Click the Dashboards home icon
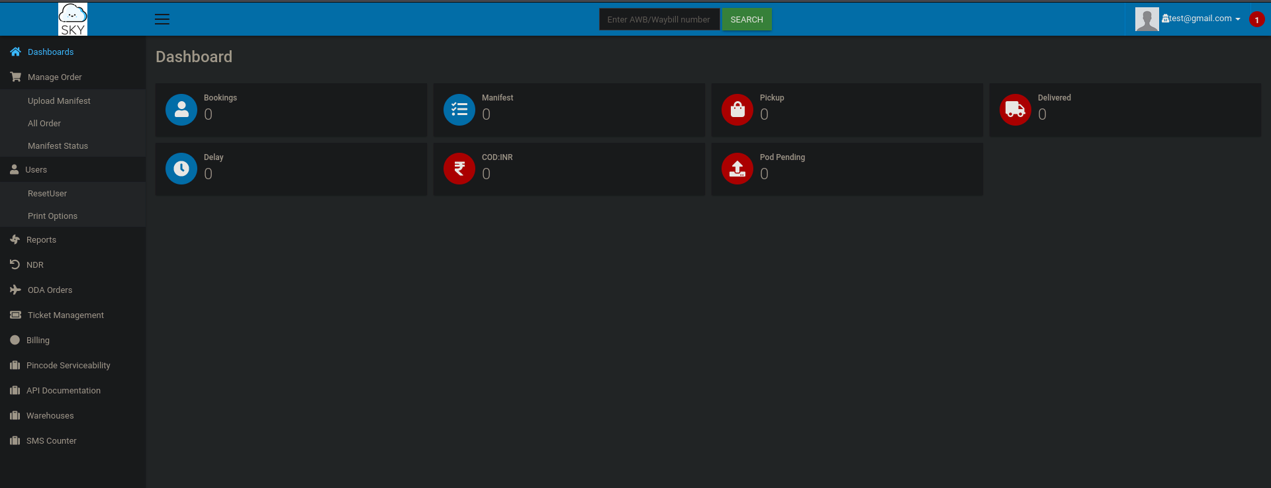This screenshot has width=1271, height=488. (15, 52)
